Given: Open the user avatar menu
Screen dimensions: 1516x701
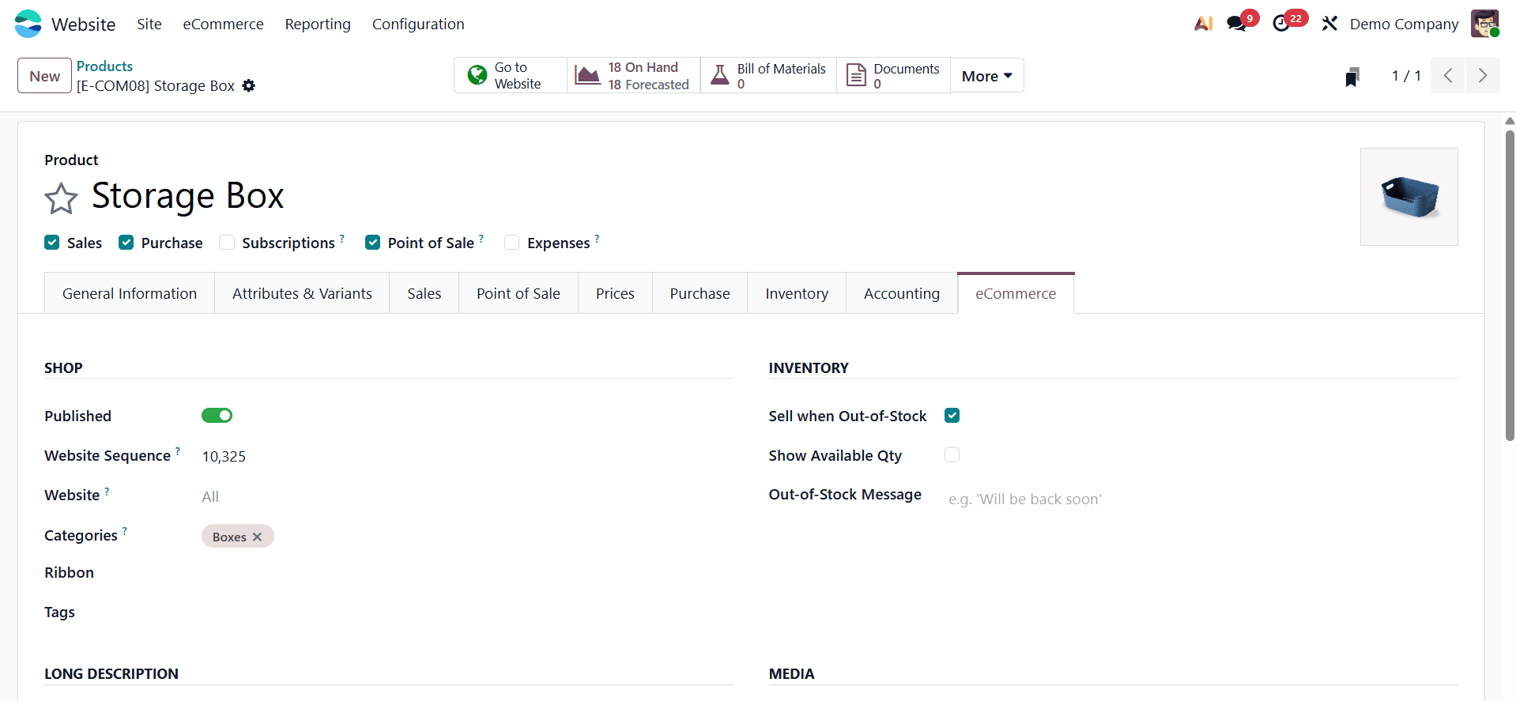Looking at the screenshot, I should 1486,23.
